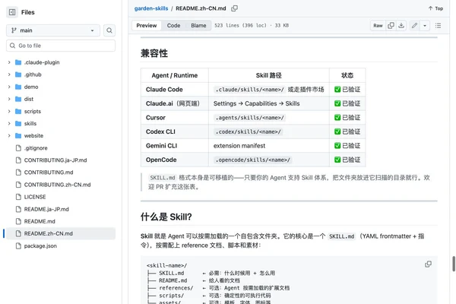Open CONTRIBUTING.ja-JP.md file
The image size is (456, 304).
pos(55,160)
